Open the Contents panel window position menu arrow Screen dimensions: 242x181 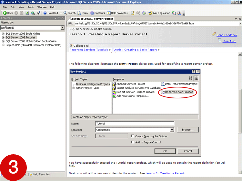[x=55, y=18]
